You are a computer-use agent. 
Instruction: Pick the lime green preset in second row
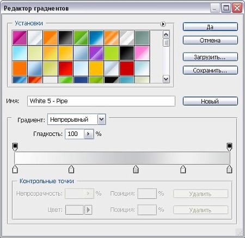(111, 53)
